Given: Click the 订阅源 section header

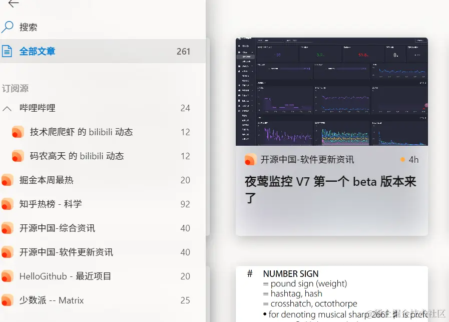Looking at the screenshot, I should pyautogui.click(x=15, y=88).
